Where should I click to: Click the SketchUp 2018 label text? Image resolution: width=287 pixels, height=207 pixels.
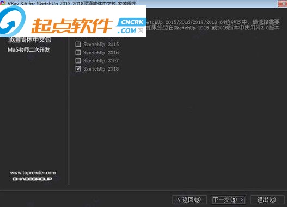click(x=101, y=69)
